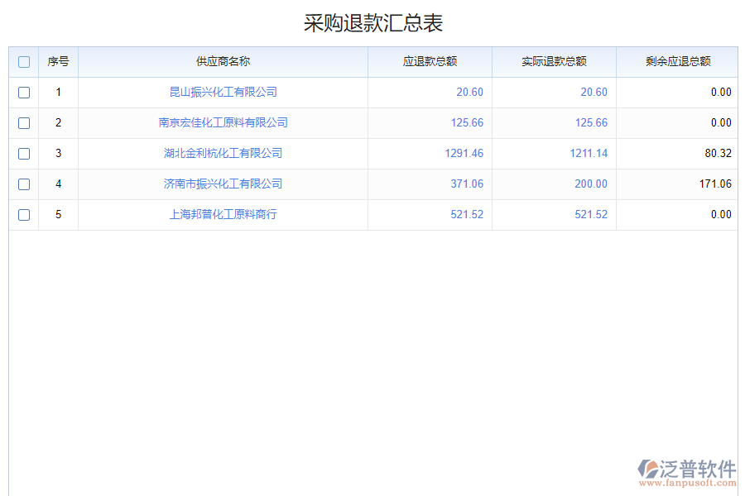Click the 实际退款总额 column header

coord(554,61)
